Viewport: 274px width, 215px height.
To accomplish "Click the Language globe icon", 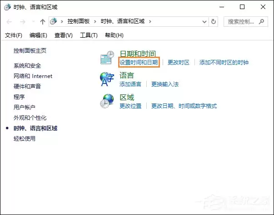I will [107, 79].
